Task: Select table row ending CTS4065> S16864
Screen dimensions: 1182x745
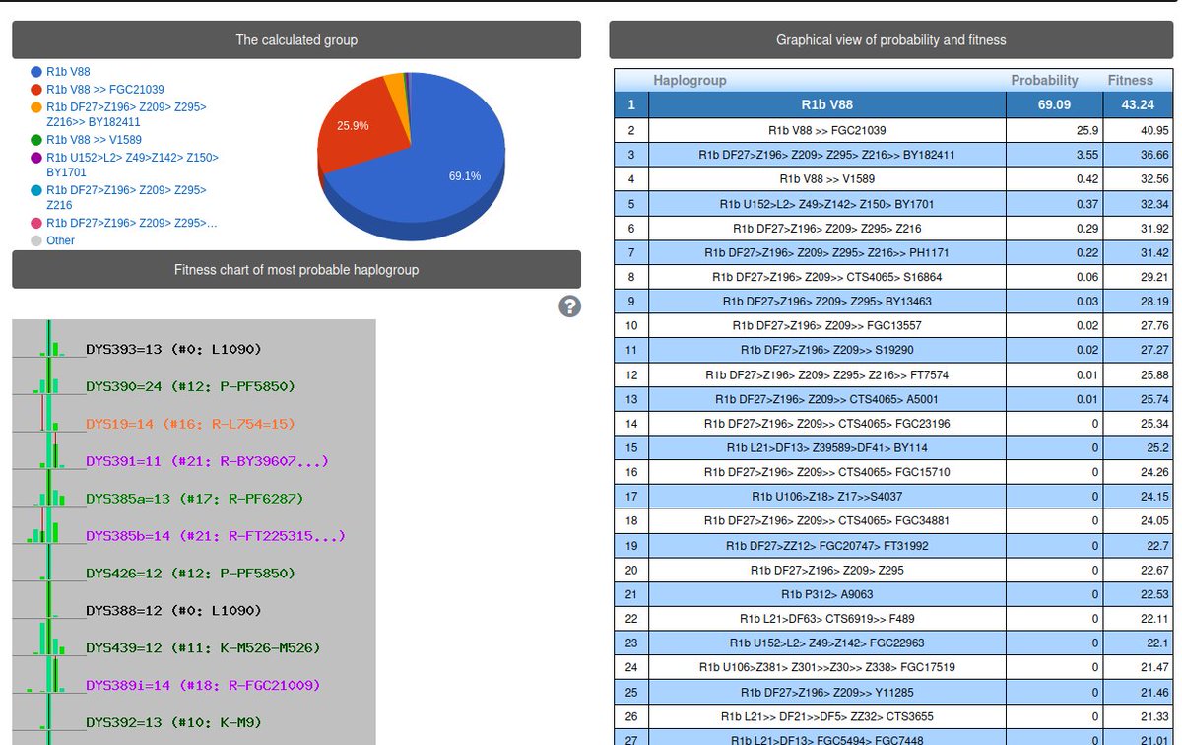Action: [x=893, y=277]
